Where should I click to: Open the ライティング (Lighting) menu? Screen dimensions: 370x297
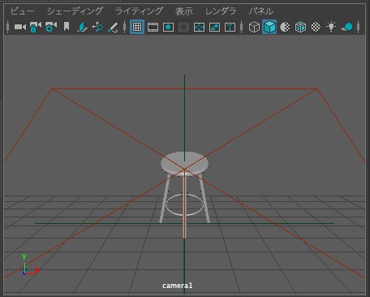coord(139,11)
